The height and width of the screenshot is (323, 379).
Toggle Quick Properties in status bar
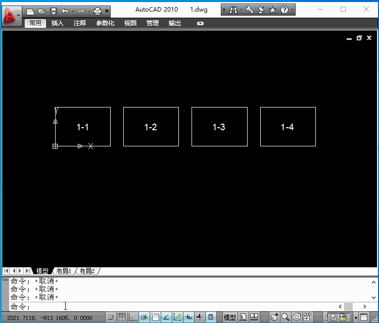coord(211,317)
